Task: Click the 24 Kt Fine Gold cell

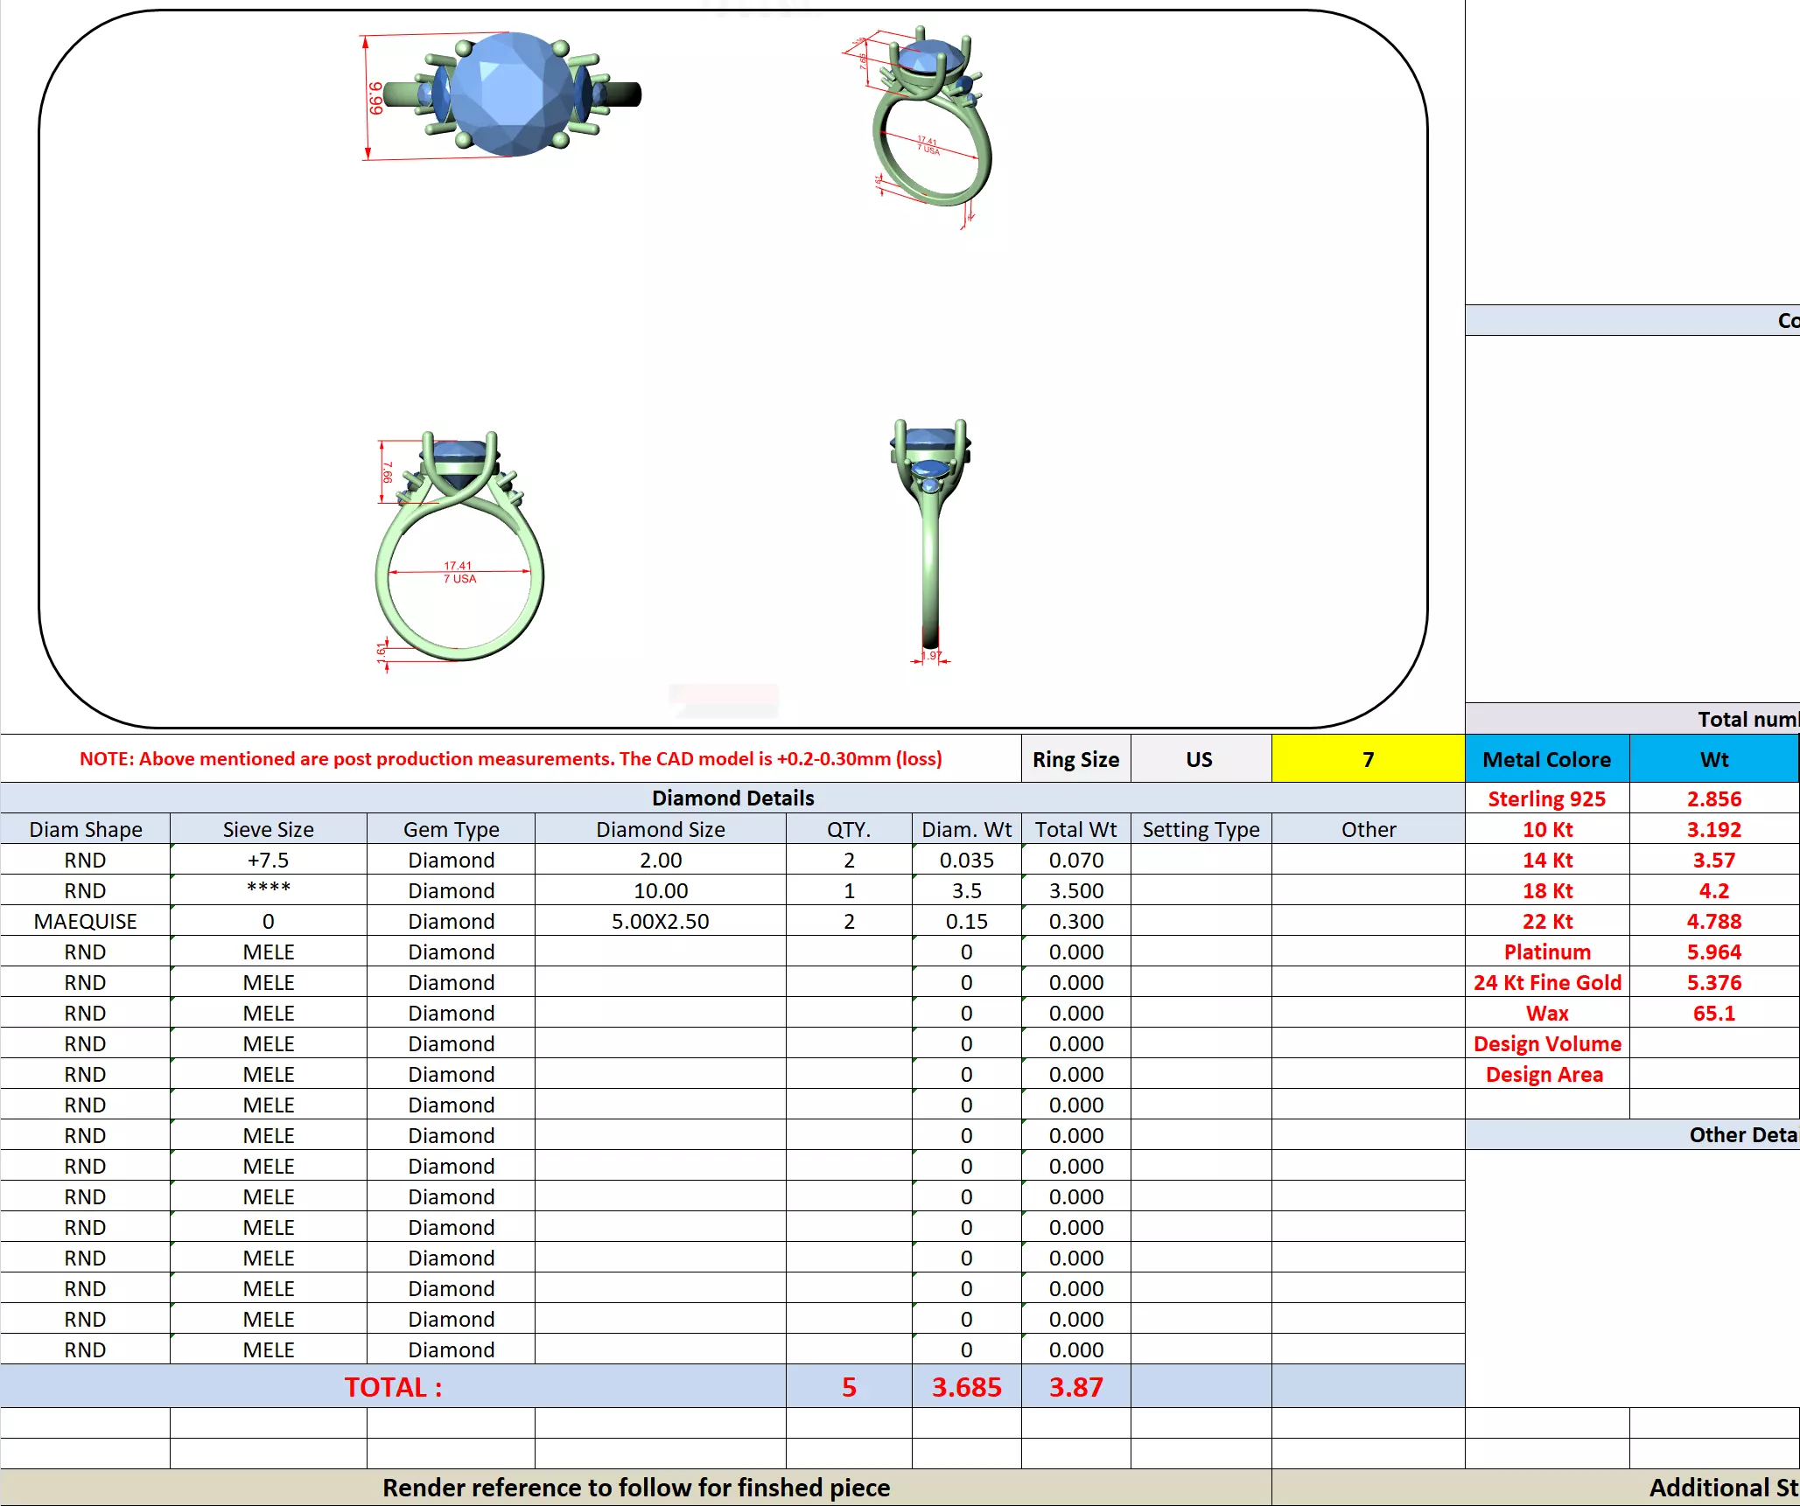Action: pyautogui.click(x=1546, y=982)
